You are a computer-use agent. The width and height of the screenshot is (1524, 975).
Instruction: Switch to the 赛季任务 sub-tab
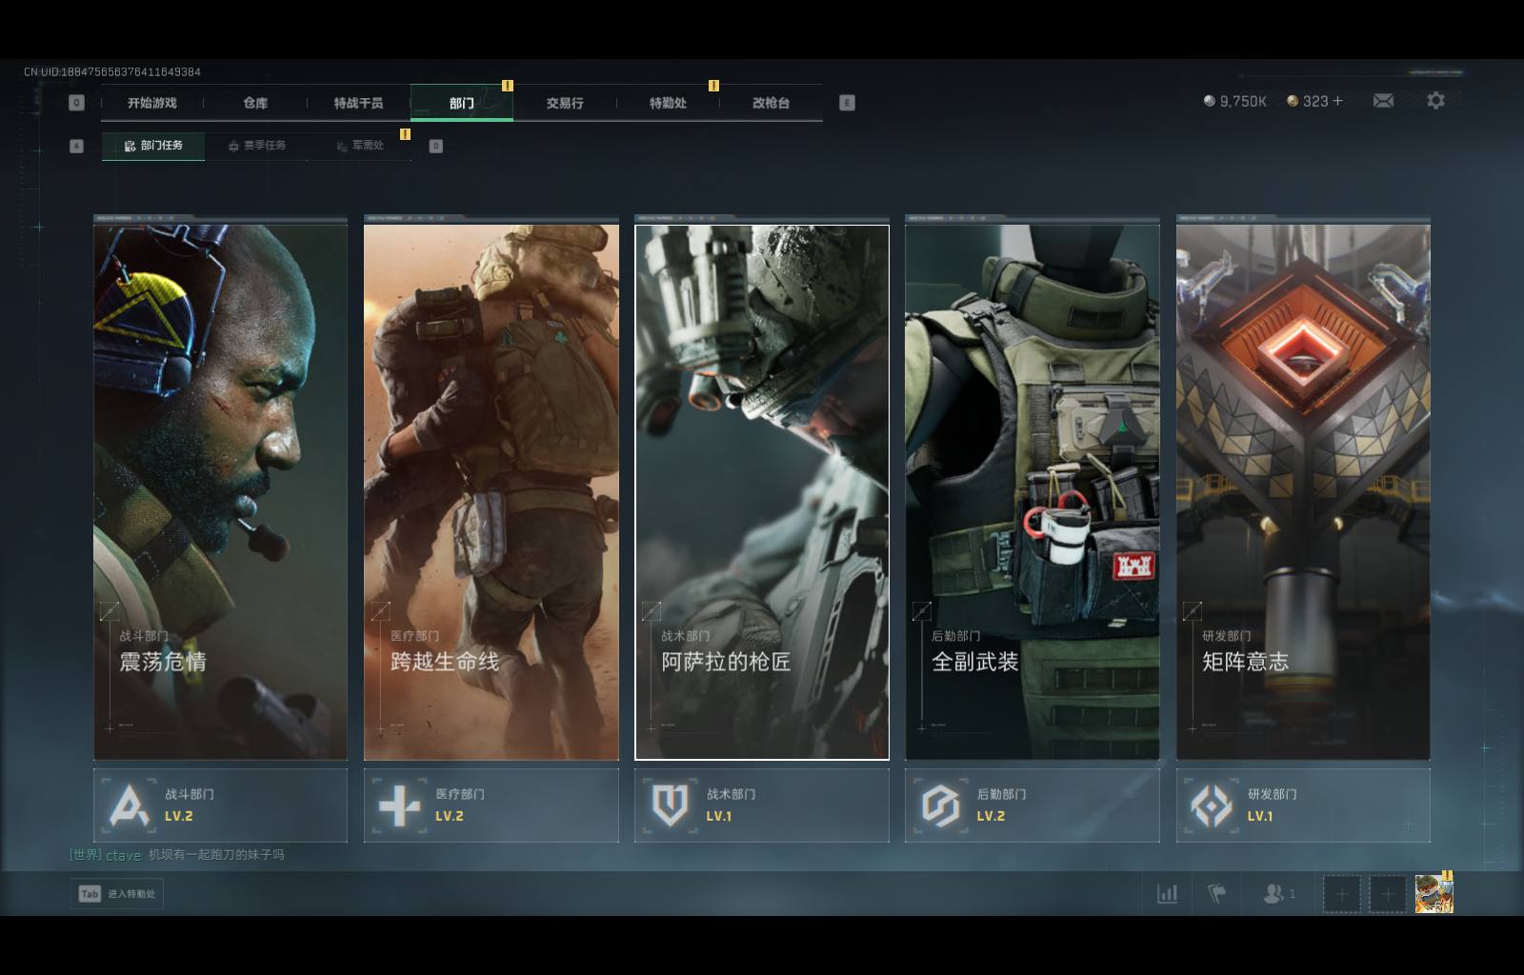(256, 146)
